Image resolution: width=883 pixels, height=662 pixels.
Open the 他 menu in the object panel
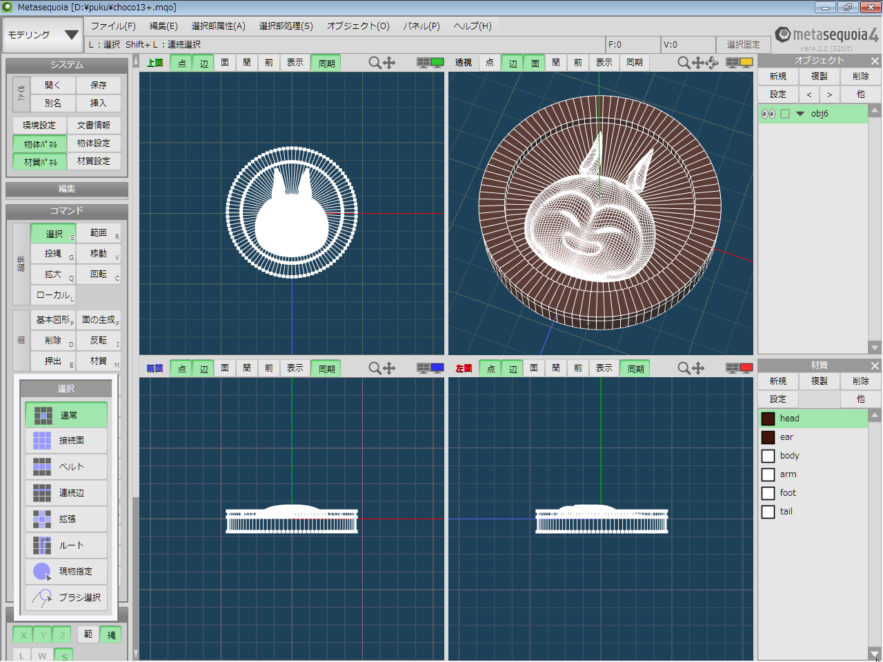(x=860, y=94)
